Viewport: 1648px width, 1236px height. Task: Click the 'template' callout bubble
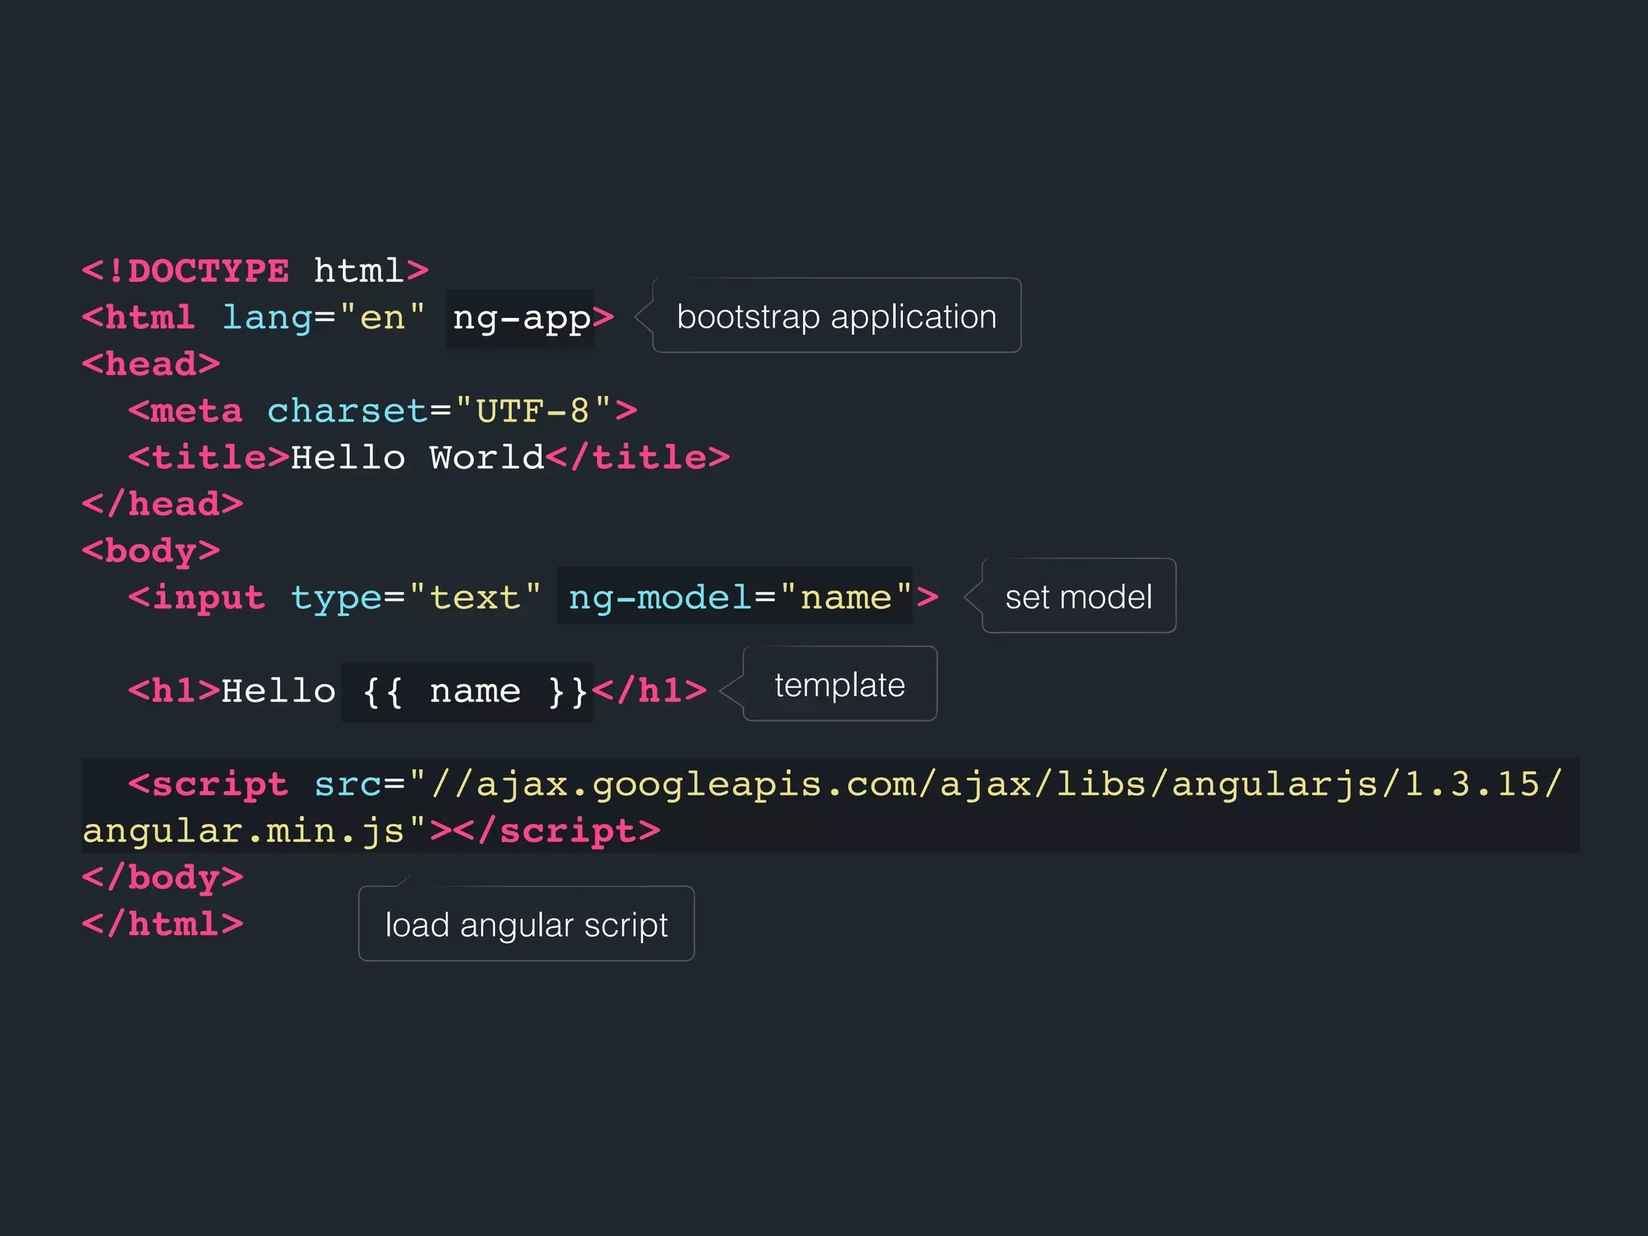click(839, 685)
